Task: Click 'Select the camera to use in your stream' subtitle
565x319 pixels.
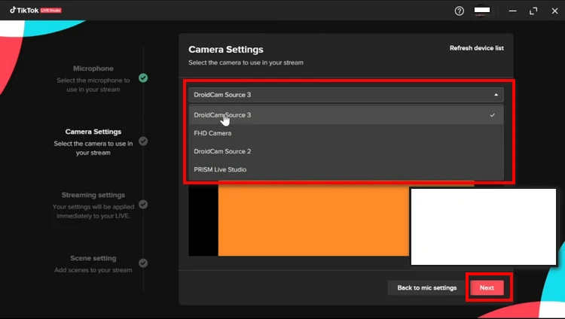Action: coord(246,62)
